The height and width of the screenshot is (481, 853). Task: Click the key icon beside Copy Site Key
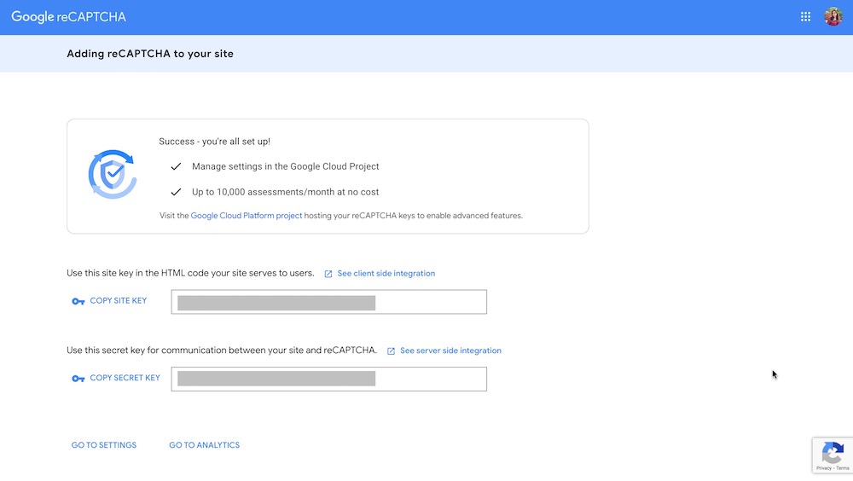point(78,301)
